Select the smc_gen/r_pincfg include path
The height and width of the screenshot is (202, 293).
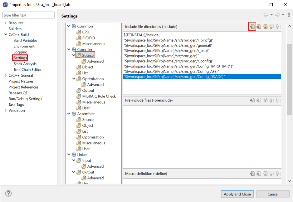click(202, 40)
